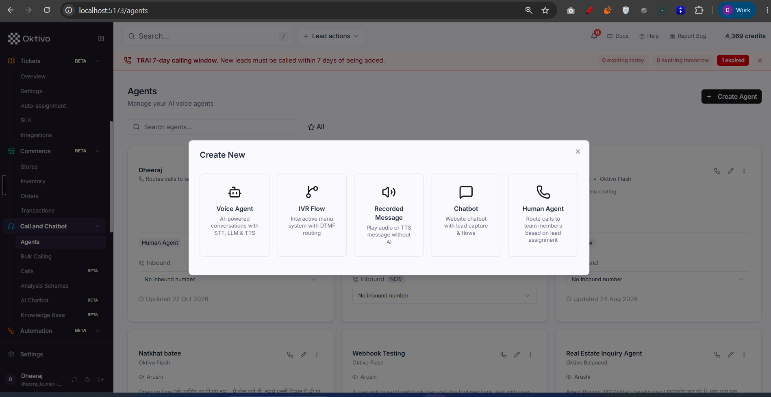The height and width of the screenshot is (397, 771).
Task: Go to Transactions page
Action: click(37, 210)
